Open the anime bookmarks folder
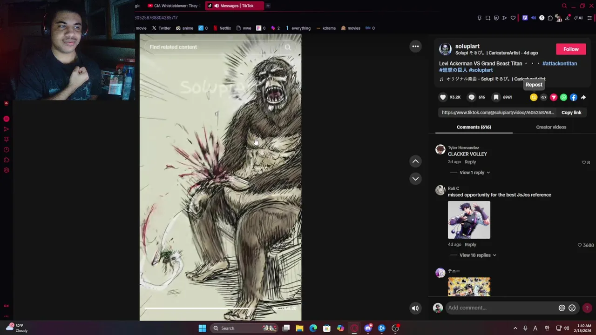Image resolution: width=596 pixels, height=335 pixels. [184, 28]
